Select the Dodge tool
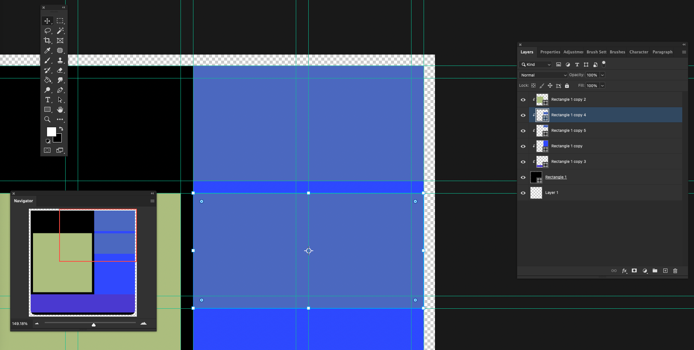694x350 pixels. tap(47, 90)
